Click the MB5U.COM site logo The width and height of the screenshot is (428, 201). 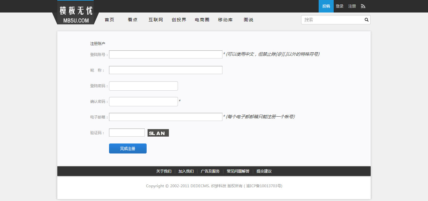coord(76,13)
